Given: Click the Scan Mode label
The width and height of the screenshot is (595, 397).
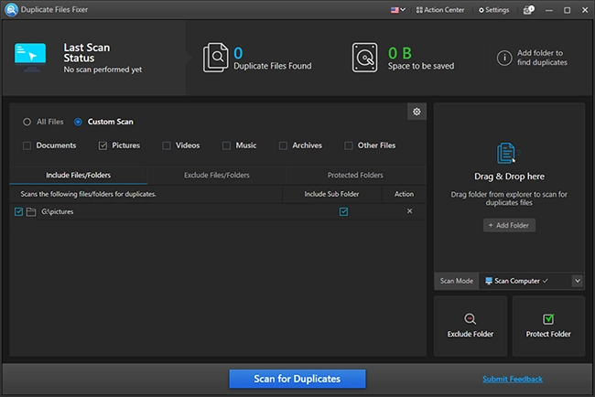Looking at the screenshot, I should click(x=457, y=281).
